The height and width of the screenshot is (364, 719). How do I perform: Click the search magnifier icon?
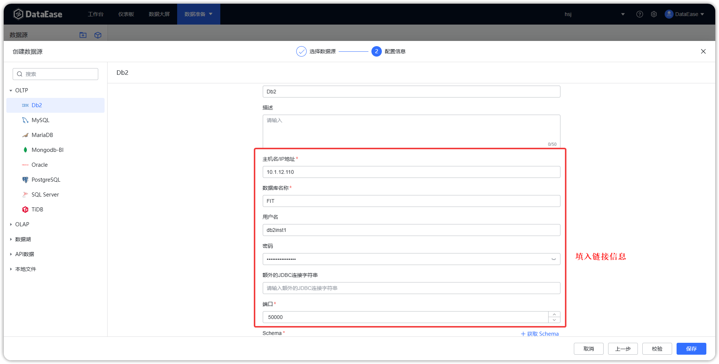point(20,74)
